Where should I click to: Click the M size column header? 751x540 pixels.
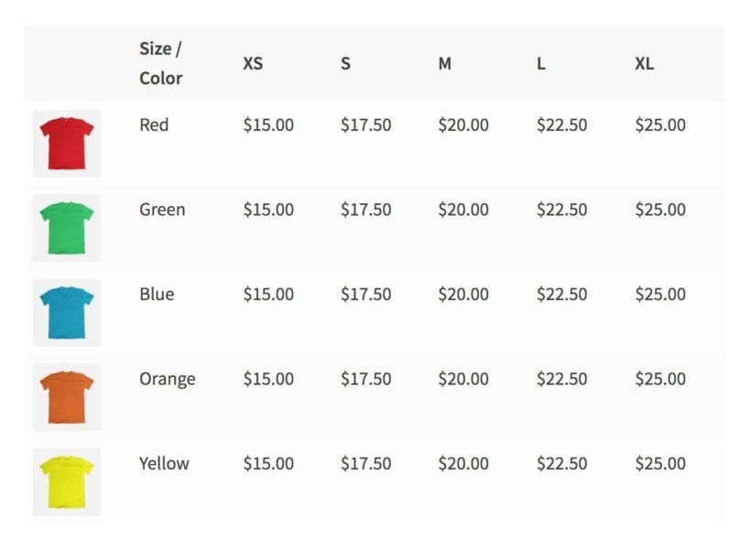click(444, 64)
